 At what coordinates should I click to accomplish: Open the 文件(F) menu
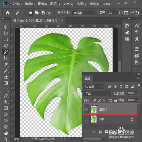click(x=17, y=4)
